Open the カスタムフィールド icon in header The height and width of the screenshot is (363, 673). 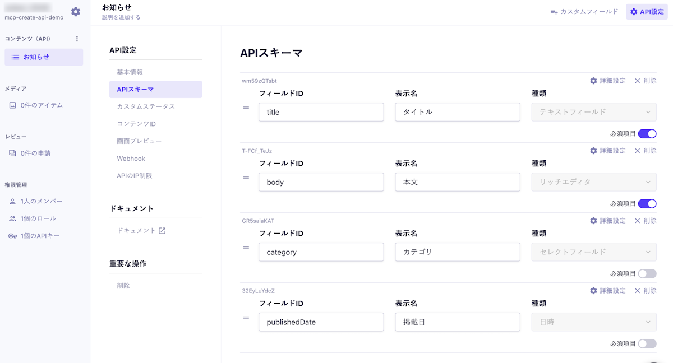pos(554,11)
